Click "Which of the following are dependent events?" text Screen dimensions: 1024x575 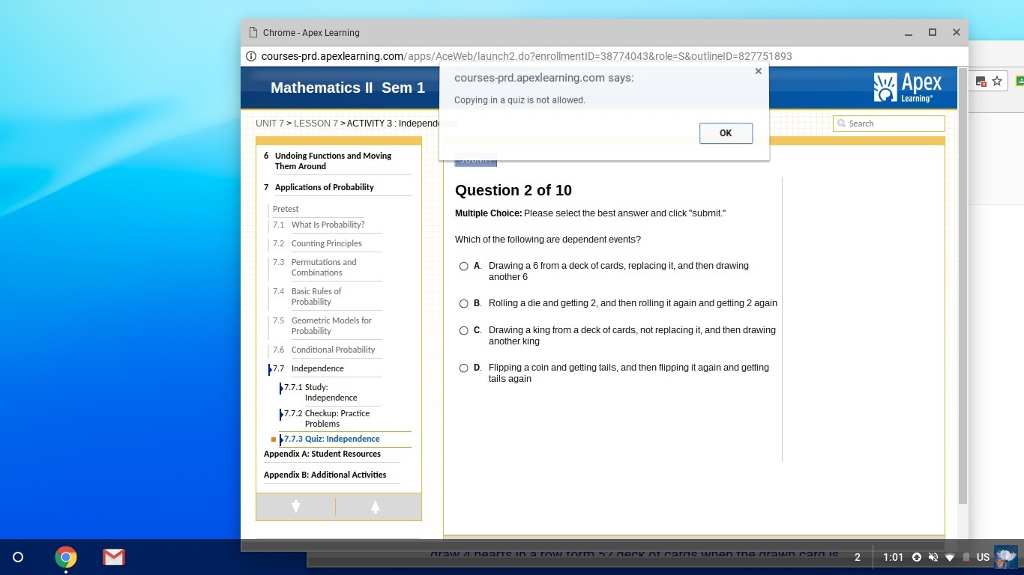tap(548, 240)
